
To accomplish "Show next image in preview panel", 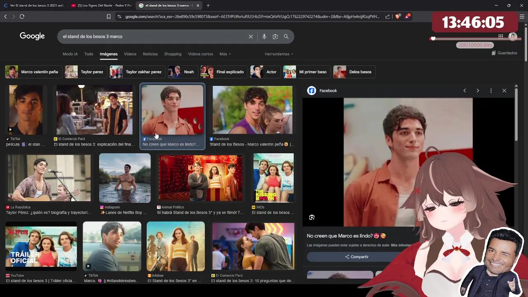I will 478,90.
